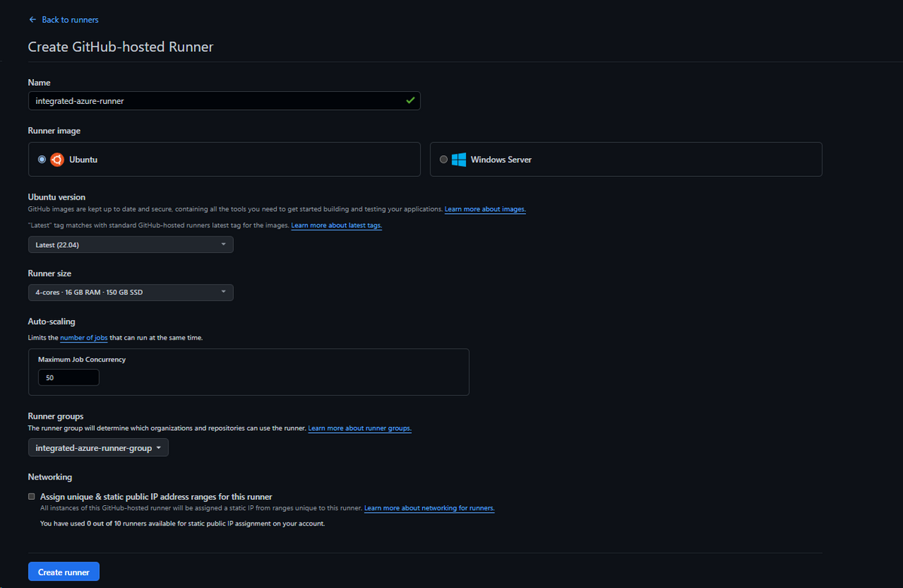Viewport: 903px width, 588px height.
Task: Click the static IP checkbox label text
Action: (156, 497)
